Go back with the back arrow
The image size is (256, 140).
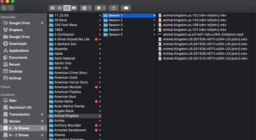point(4,8)
